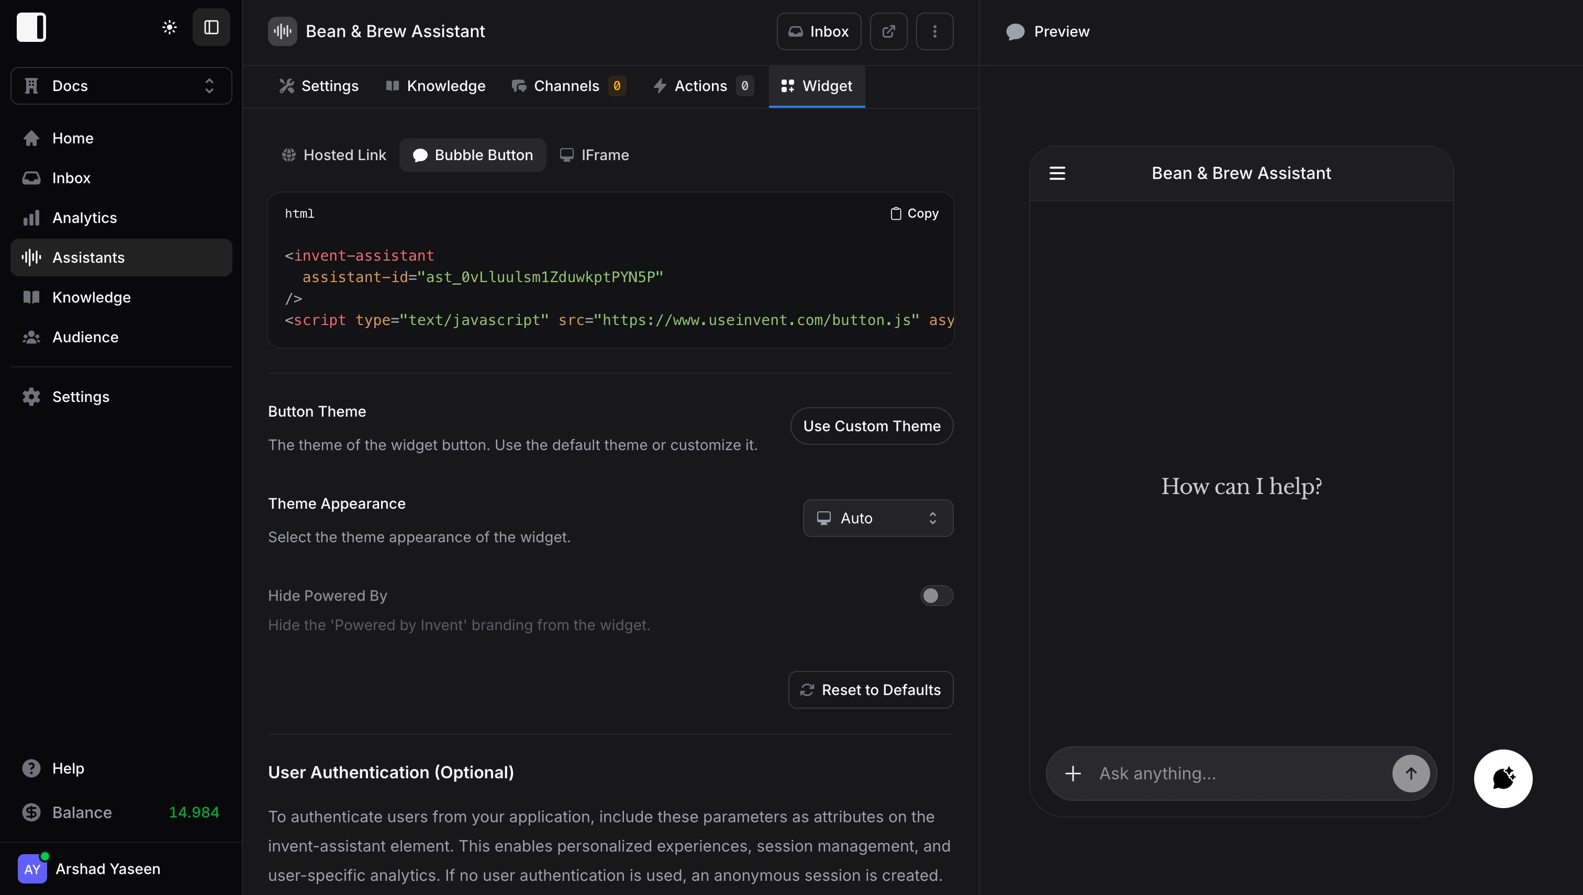Copy the html embed code

914,214
